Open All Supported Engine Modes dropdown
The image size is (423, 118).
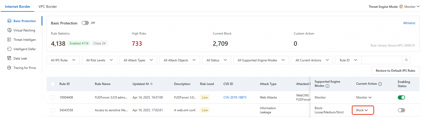point(261,60)
